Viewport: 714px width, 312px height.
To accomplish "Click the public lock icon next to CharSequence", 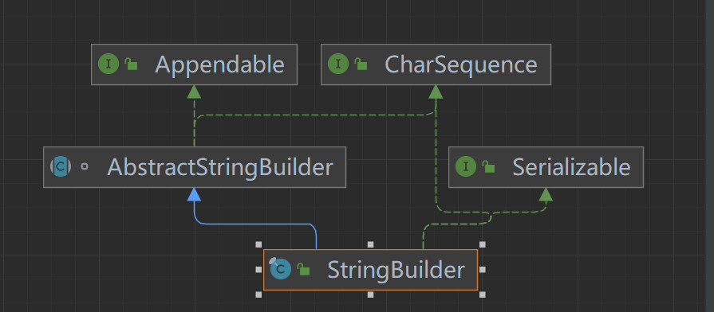I will 361,64.
